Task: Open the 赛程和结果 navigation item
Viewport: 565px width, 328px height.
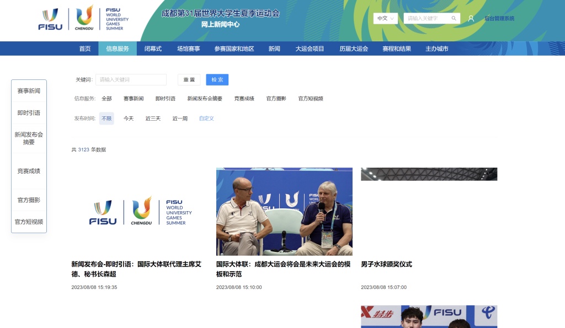Action: coord(397,49)
